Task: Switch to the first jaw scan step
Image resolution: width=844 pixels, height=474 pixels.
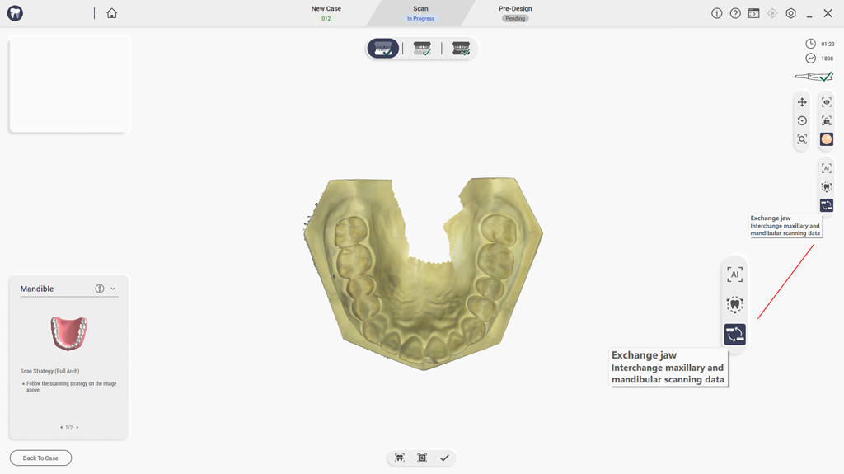Action: tap(383, 49)
